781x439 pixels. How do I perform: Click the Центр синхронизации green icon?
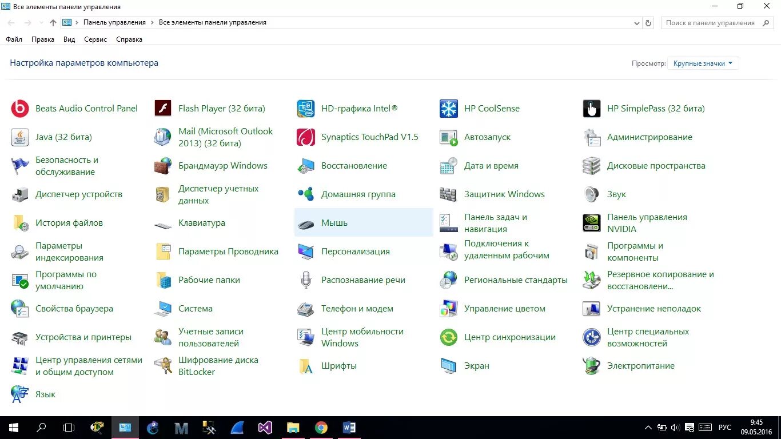[x=449, y=337]
